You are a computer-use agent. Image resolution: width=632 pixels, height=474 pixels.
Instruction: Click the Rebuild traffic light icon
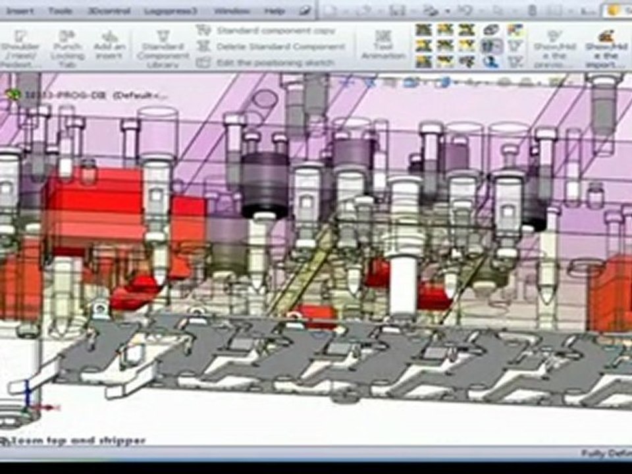coord(532,11)
